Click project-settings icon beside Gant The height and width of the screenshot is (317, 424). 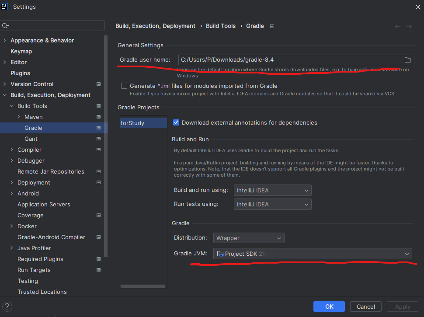[x=99, y=139]
